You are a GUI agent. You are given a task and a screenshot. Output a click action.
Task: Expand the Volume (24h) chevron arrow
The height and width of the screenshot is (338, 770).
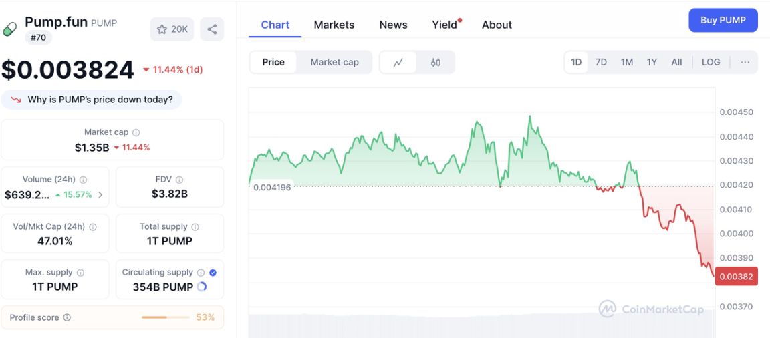pos(100,195)
